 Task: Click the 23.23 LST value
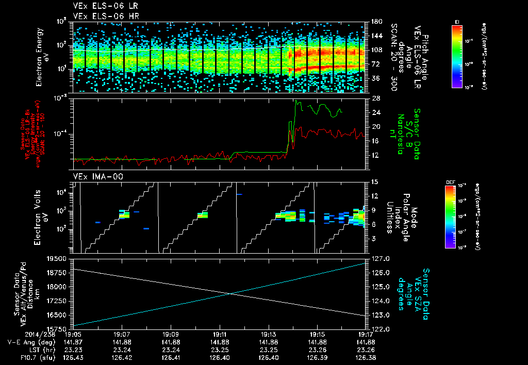click(x=73, y=350)
